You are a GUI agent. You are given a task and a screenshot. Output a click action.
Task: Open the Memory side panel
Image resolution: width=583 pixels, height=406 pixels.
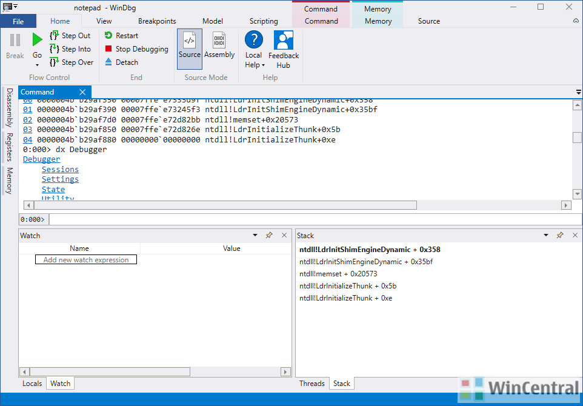coord(10,181)
